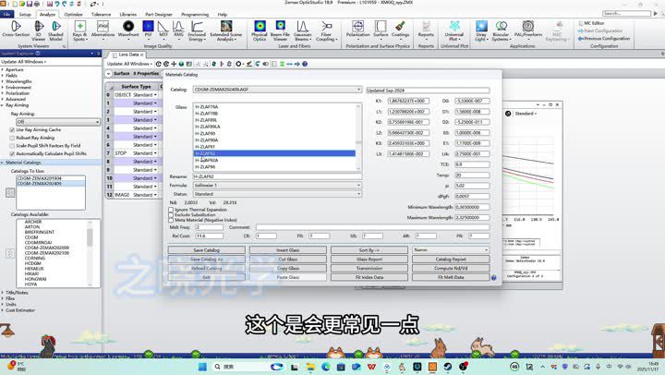Open the Aberrations analysis menu
The width and height of the screenshot is (665, 375).
click(103, 30)
